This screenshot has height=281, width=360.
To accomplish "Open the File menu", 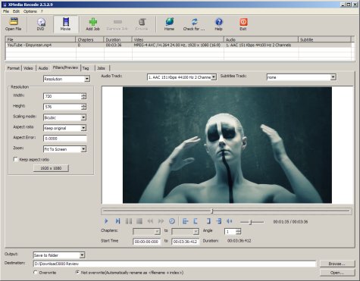I will tap(6, 11).
